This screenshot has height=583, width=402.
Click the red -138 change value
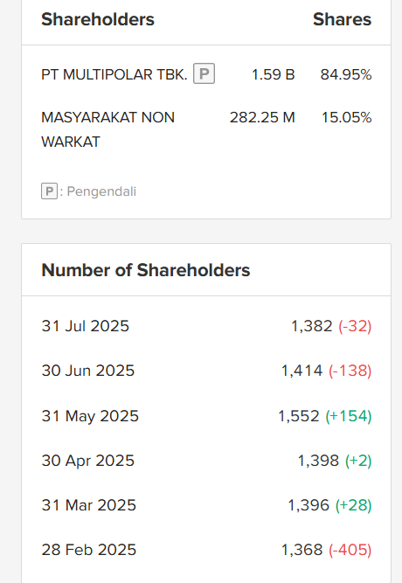tap(350, 371)
